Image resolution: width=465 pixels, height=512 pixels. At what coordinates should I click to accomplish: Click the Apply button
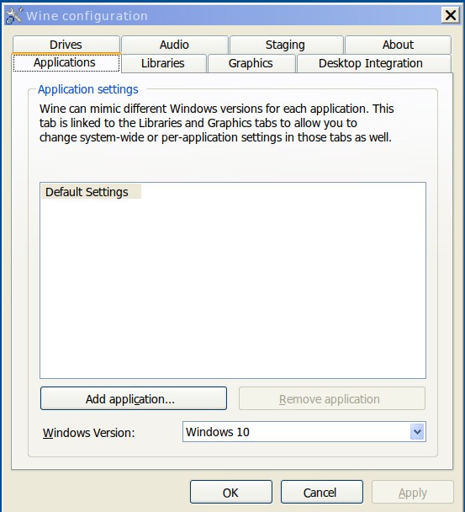[x=413, y=492]
